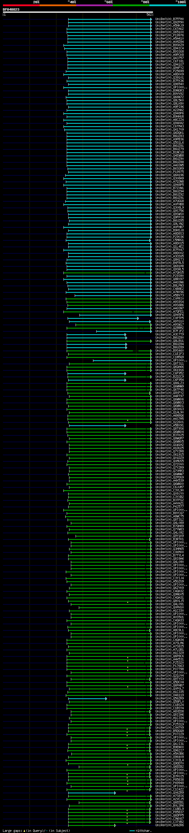The image size is (189, 833).
Task: Choose the UniRef100_C1C4Z2 hit name
Action: [x=170, y=789]
